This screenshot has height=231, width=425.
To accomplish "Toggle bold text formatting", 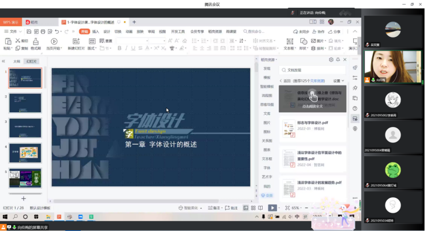I will click(119, 48).
